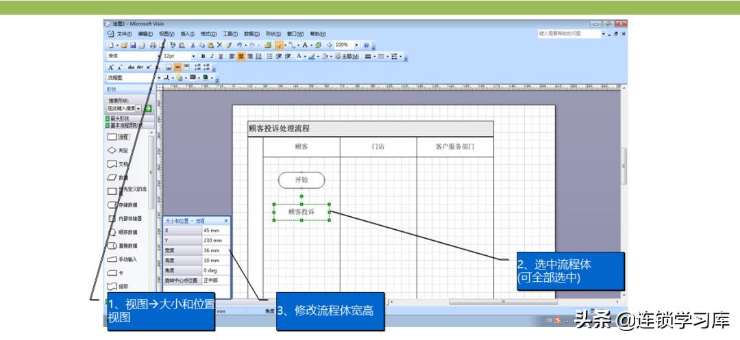Open the 插入 (Insert) menu
This screenshot has width=740, height=340.
point(187,34)
